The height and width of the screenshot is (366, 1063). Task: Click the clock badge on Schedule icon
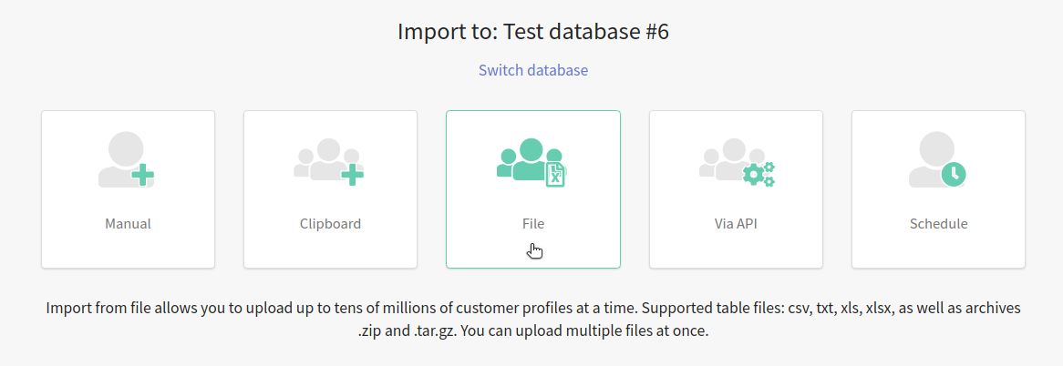pyautogui.click(x=954, y=174)
